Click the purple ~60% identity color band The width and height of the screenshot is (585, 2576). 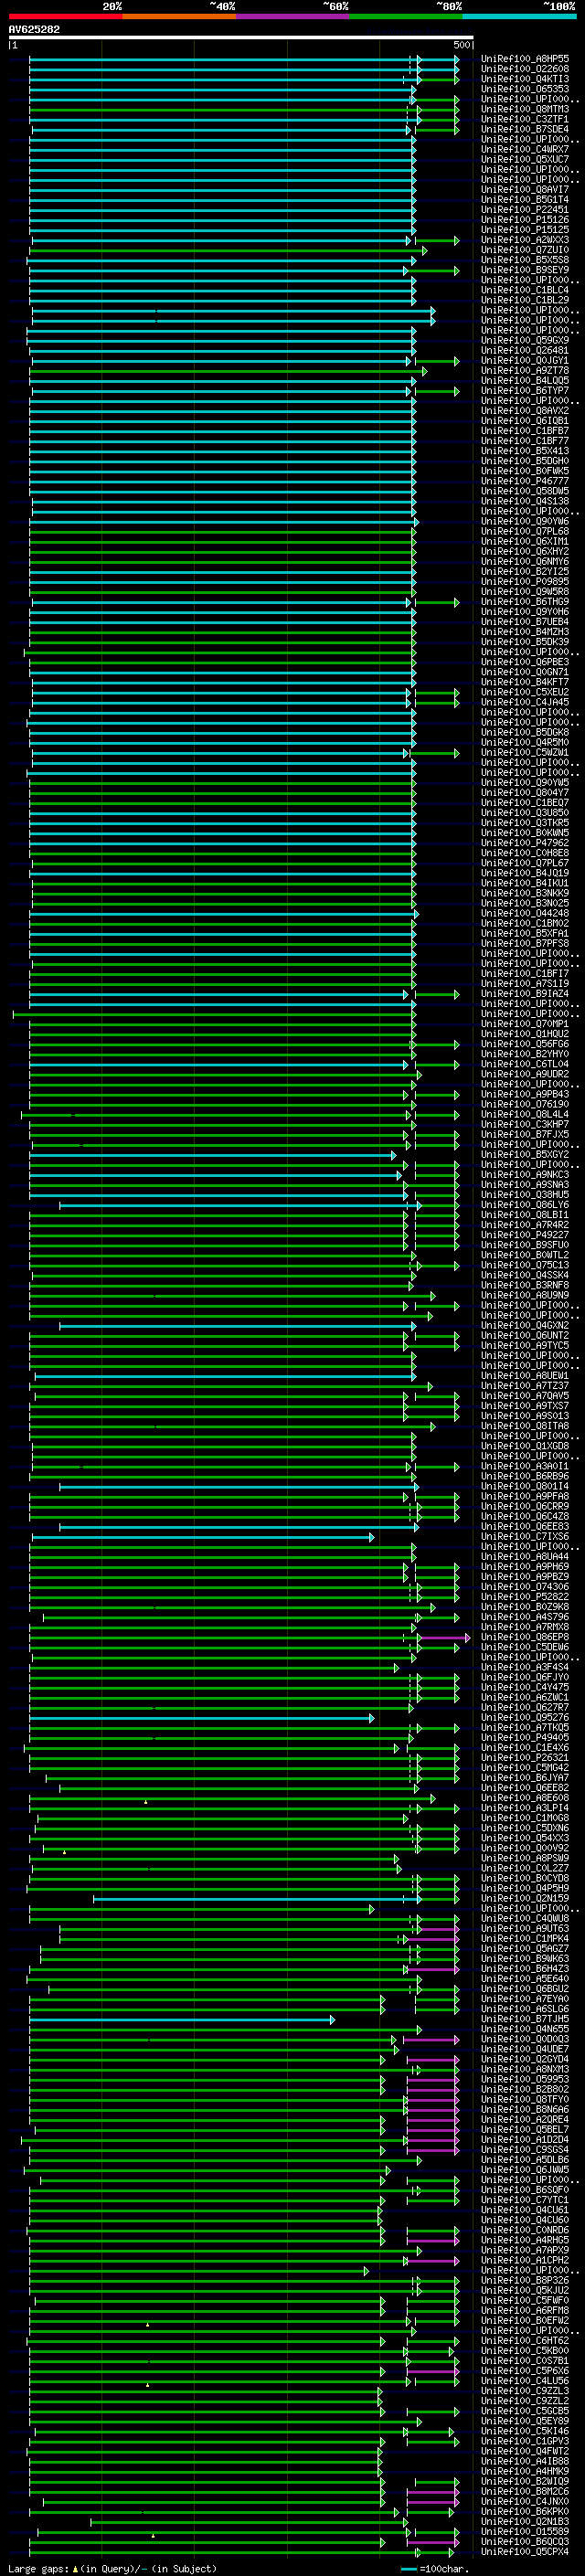click(x=293, y=16)
